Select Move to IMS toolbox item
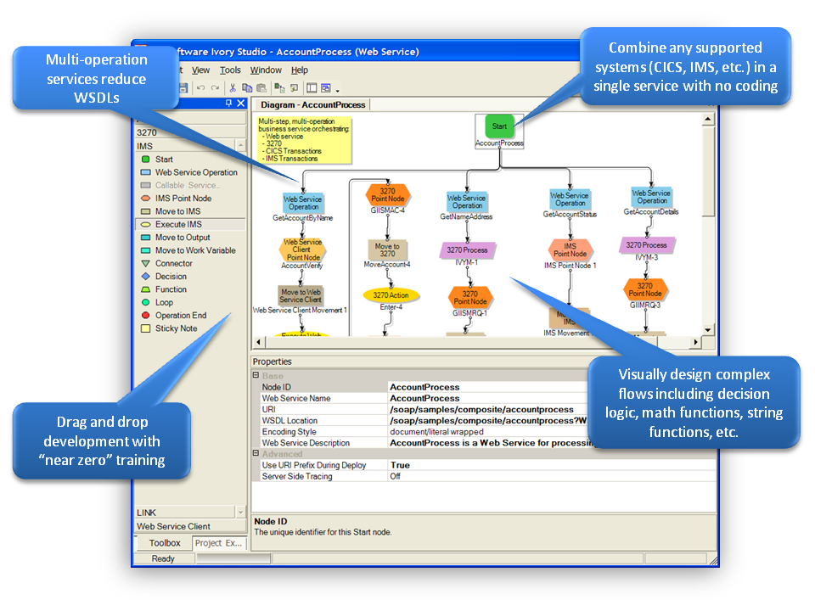The width and height of the screenshot is (815, 611). (x=171, y=211)
